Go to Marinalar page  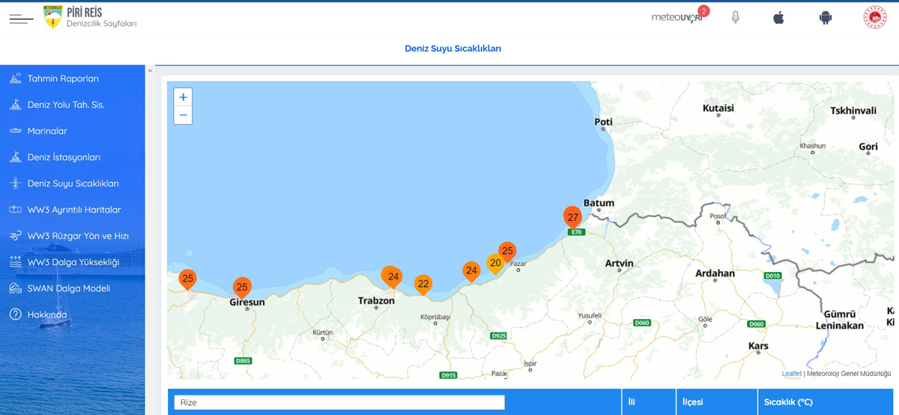tap(47, 131)
